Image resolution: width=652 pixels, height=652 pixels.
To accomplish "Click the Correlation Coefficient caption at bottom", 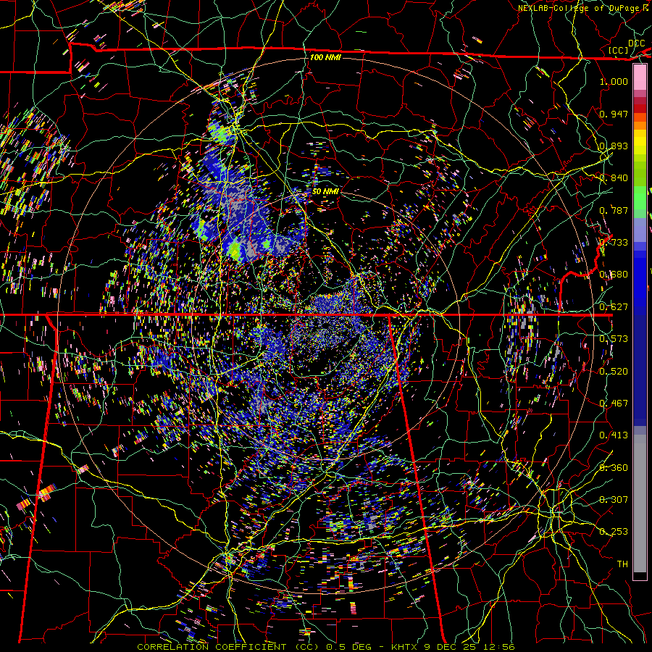I will click(x=326, y=647).
